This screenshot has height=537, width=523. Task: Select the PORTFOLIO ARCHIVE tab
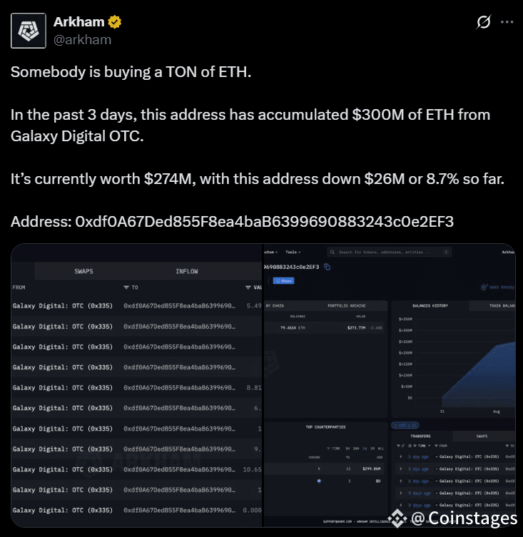pos(347,305)
